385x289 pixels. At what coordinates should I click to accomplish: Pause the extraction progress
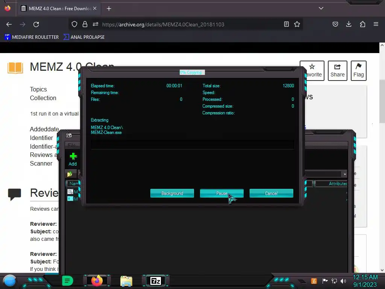tap(222, 193)
